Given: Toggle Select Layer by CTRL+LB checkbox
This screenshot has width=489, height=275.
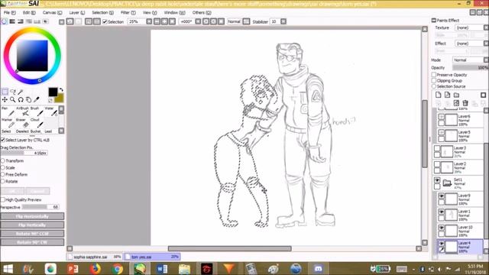Looking at the screenshot, I should [x=3, y=140].
